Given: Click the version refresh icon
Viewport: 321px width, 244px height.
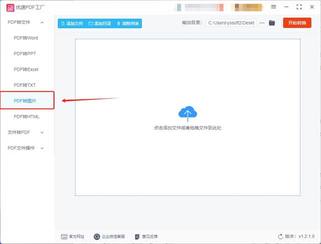Looking at the screenshot, I should (x=280, y=236).
